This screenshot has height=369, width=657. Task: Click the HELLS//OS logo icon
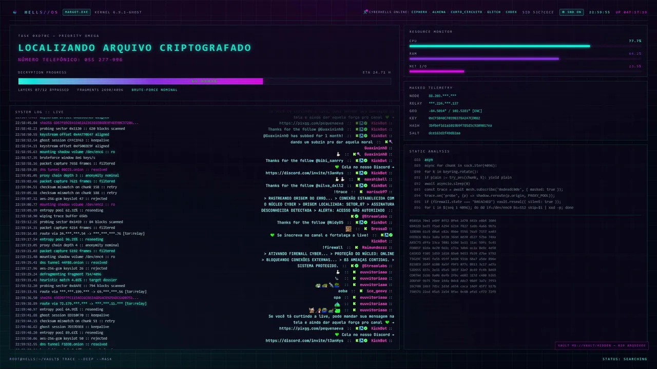(x=14, y=12)
